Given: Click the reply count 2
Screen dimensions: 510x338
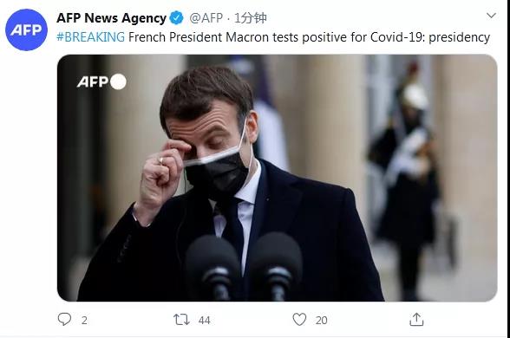Looking at the screenshot, I should click(x=84, y=321).
